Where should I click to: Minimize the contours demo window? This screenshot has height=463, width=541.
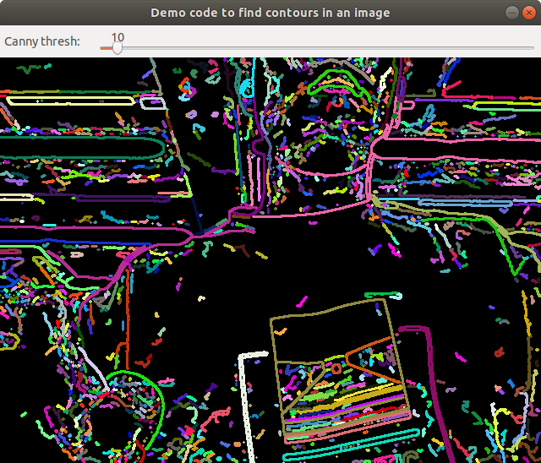point(512,13)
